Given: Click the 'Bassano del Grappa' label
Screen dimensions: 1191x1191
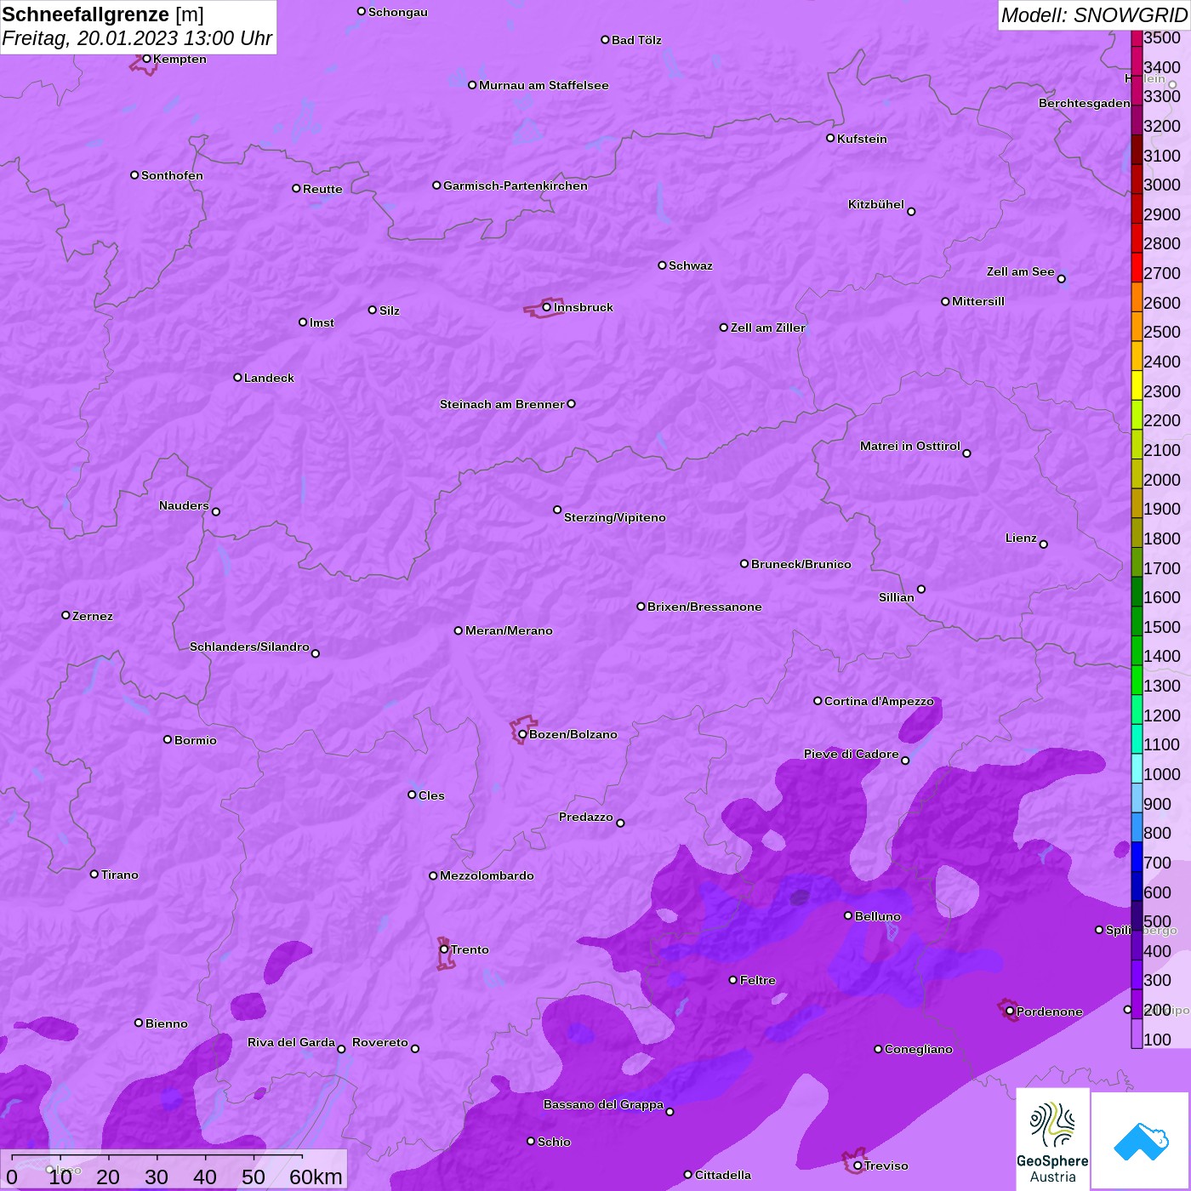Looking at the screenshot, I should pyautogui.click(x=603, y=1104).
